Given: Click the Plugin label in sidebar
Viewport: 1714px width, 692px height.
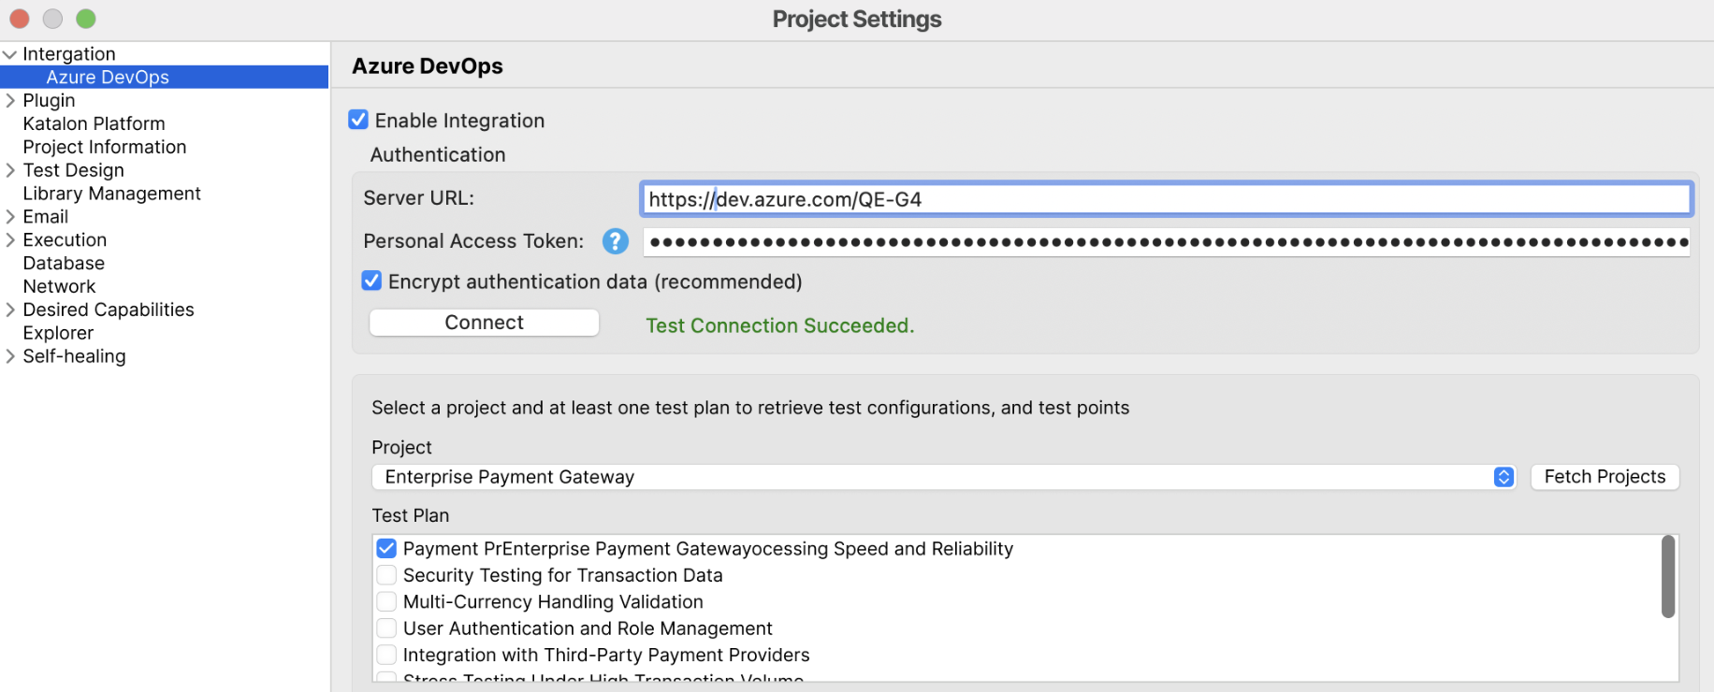Looking at the screenshot, I should (x=49, y=100).
